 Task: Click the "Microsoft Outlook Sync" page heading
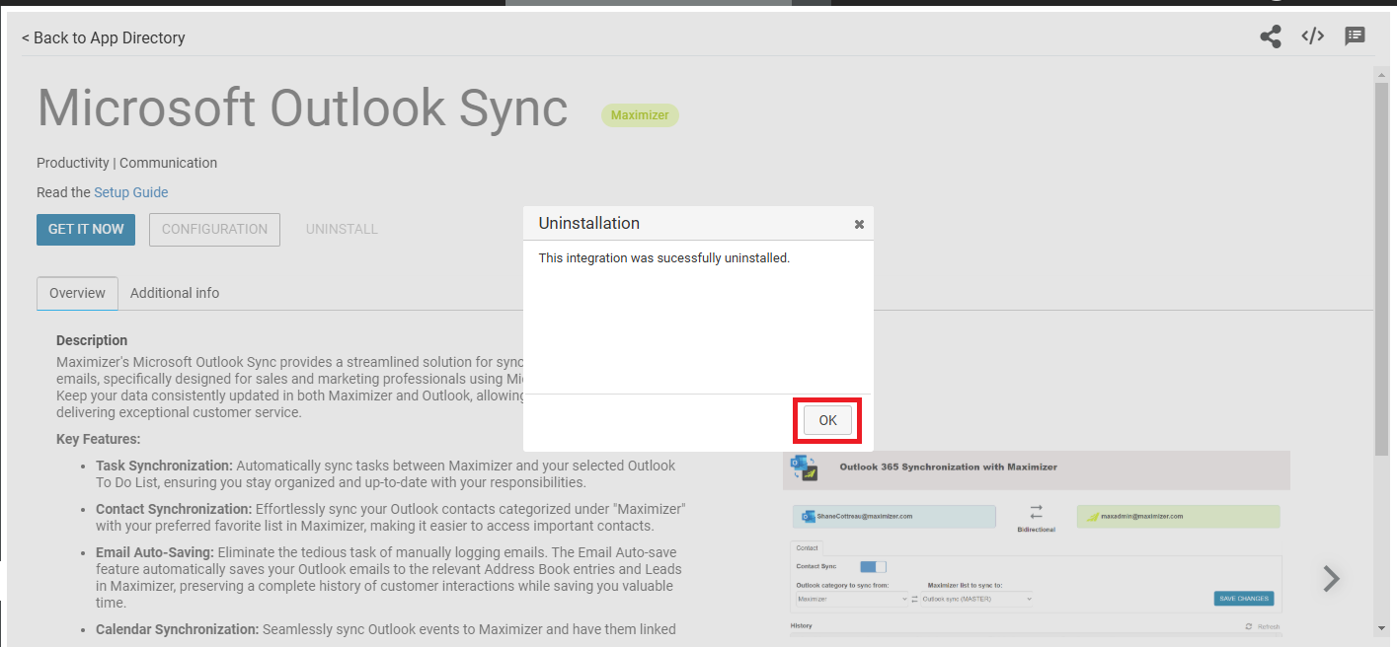coord(302,108)
